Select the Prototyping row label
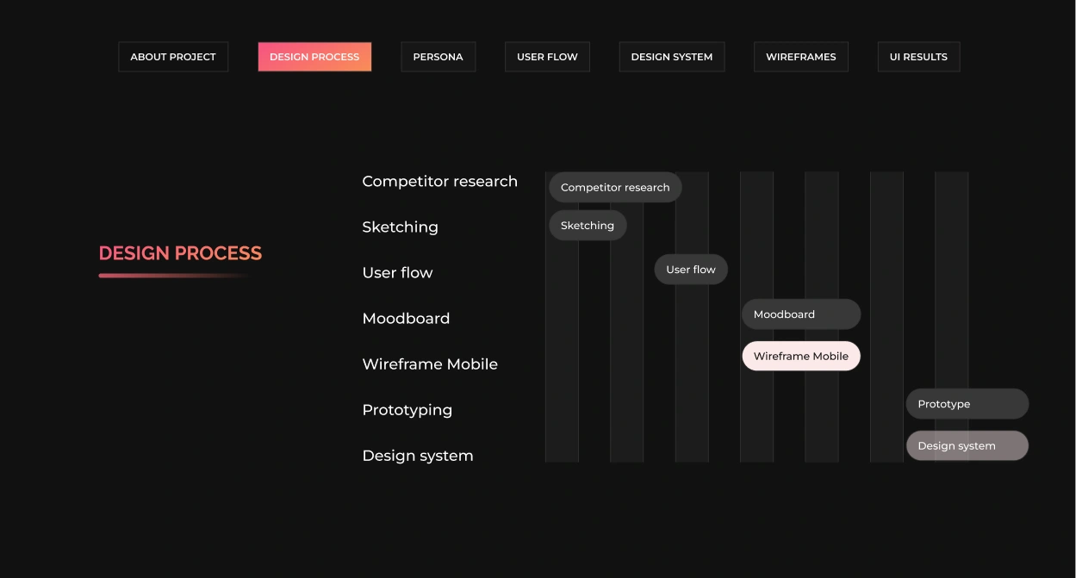Image resolution: width=1076 pixels, height=578 pixels. point(407,410)
